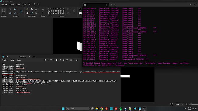Viewport: 198px width, 111px height.
Task: Close the current terminal tab
Action: [107, 5]
